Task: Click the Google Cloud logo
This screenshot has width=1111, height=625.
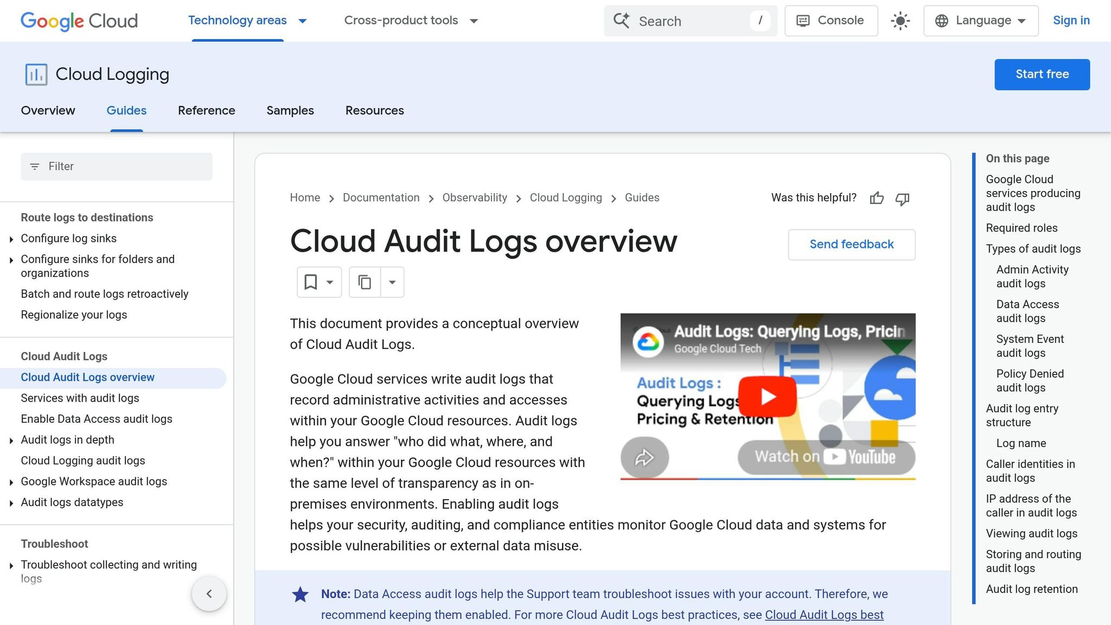Action: pos(79,21)
